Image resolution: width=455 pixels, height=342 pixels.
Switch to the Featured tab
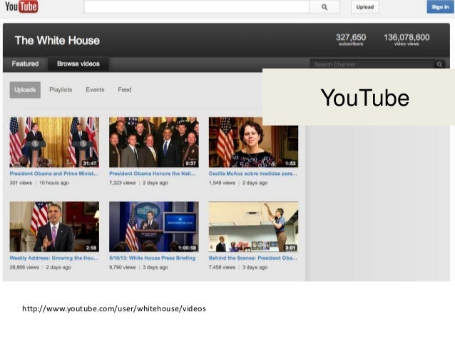point(25,64)
